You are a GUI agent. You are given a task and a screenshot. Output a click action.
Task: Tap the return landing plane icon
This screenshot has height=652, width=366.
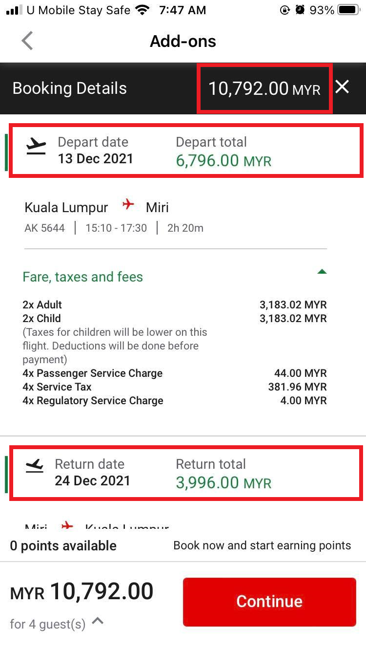(x=35, y=467)
